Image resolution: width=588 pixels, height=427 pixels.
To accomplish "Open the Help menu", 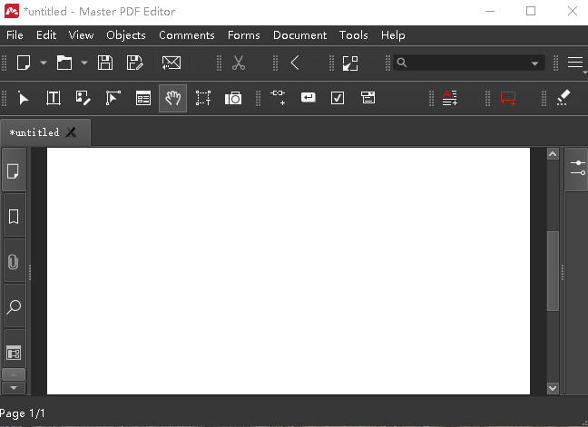I will coord(393,35).
